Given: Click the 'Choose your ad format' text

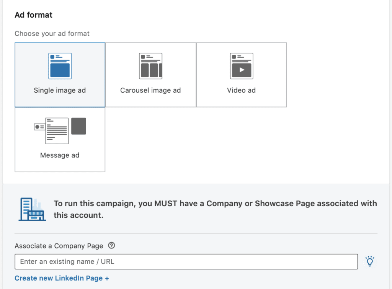Looking at the screenshot, I should tap(52, 34).
